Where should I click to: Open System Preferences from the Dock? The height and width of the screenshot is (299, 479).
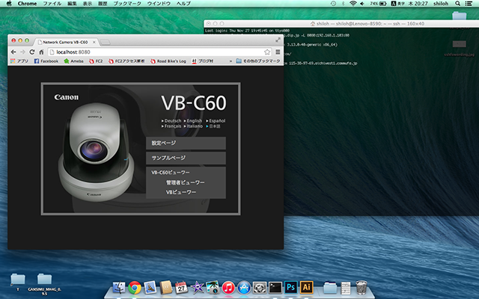click(x=260, y=287)
